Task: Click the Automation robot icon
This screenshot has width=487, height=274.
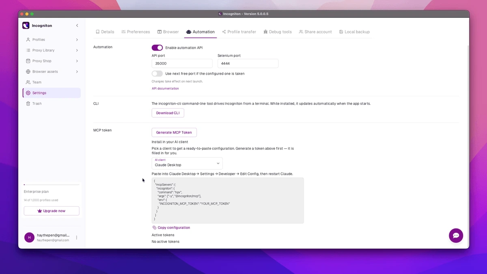Action: (x=189, y=32)
